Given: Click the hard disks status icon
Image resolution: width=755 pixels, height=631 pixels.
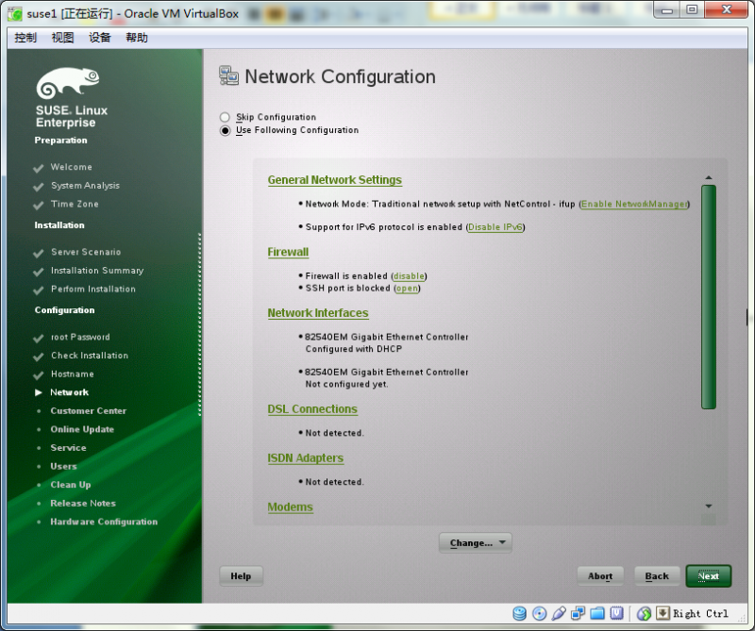Looking at the screenshot, I should 520,613.
